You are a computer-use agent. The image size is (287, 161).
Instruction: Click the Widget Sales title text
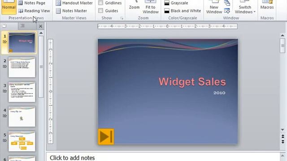click(192, 81)
